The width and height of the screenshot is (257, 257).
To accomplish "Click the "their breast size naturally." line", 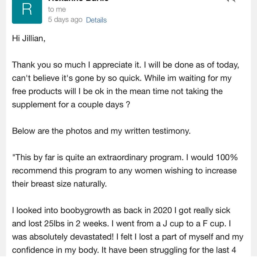I will [59, 184].
